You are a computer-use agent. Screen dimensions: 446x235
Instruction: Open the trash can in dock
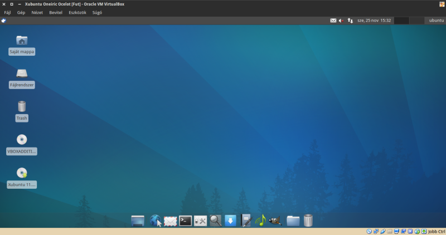(x=308, y=221)
